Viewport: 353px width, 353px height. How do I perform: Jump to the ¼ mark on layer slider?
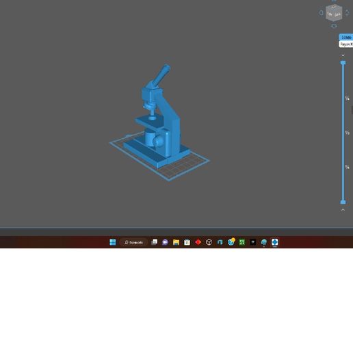coord(347,99)
